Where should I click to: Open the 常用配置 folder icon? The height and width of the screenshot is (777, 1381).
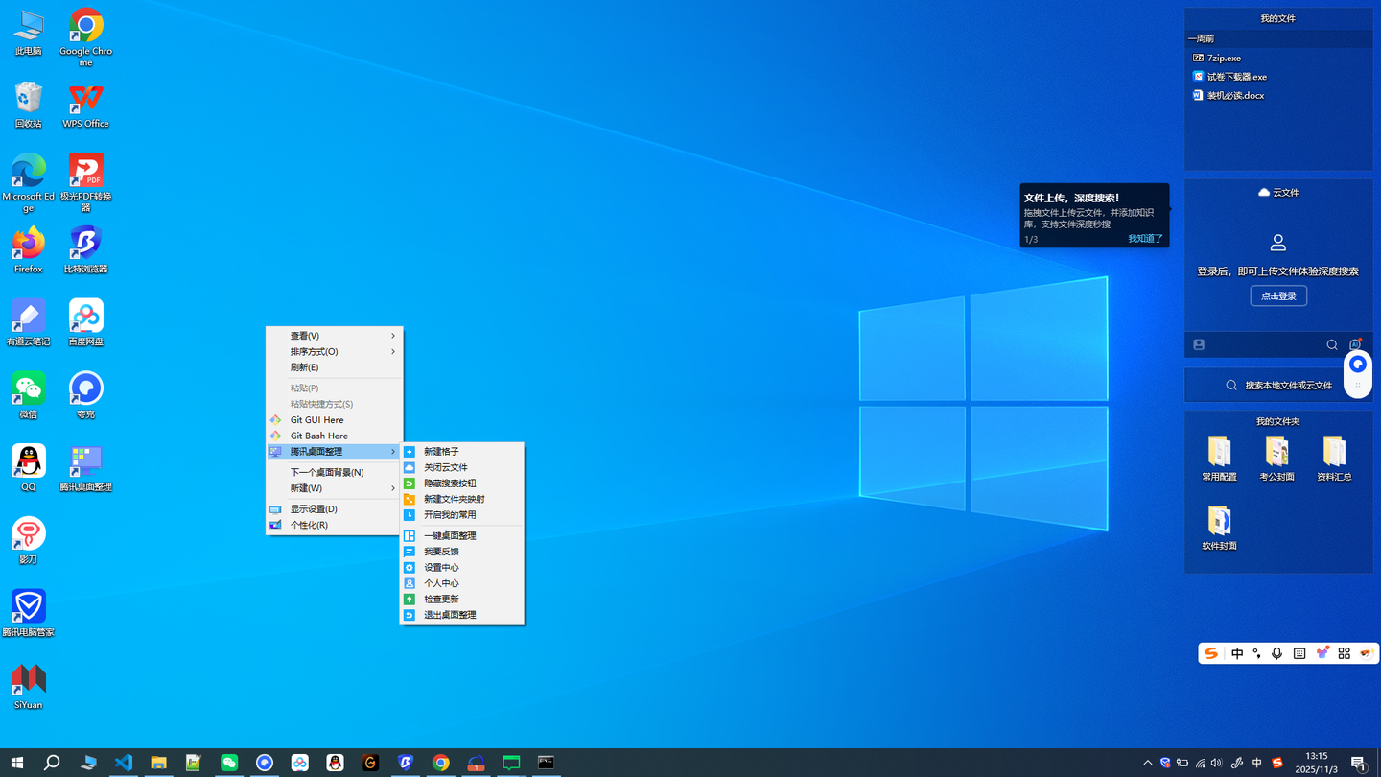[x=1219, y=452]
